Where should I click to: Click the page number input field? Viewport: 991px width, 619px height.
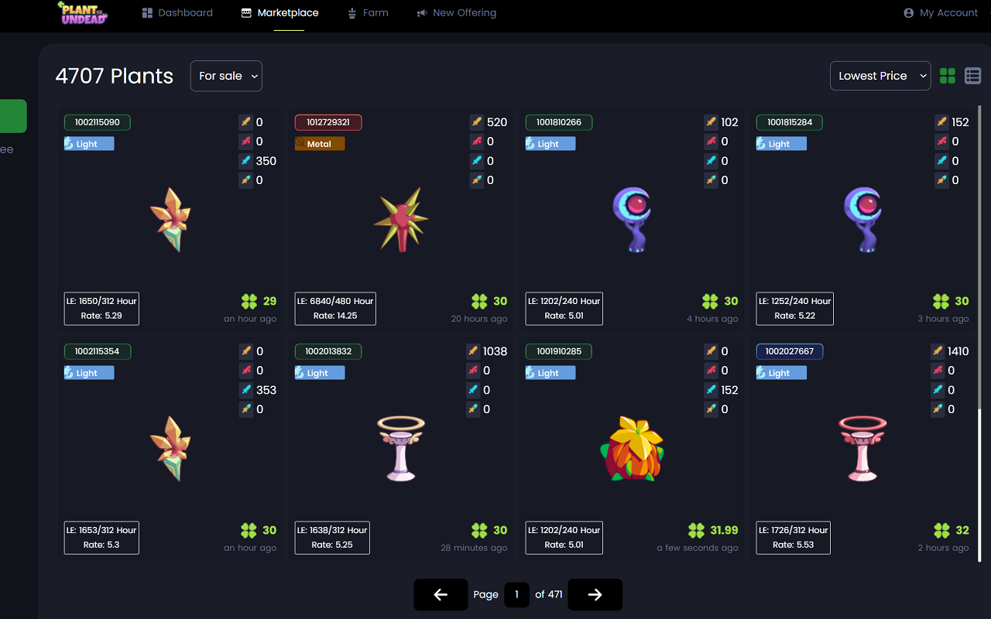pyautogui.click(x=516, y=594)
